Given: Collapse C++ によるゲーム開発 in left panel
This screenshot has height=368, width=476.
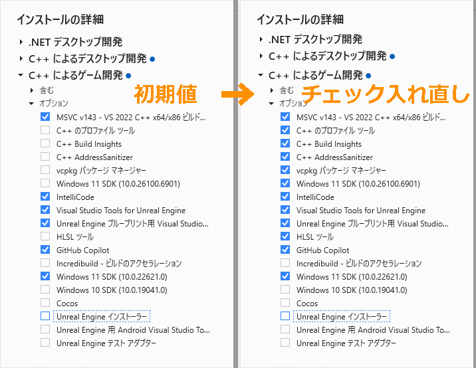Looking at the screenshot, I should (21, 76).
